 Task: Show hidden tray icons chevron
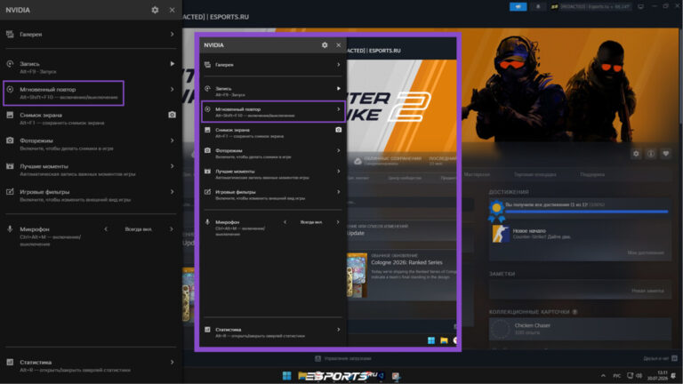point(603,376)
